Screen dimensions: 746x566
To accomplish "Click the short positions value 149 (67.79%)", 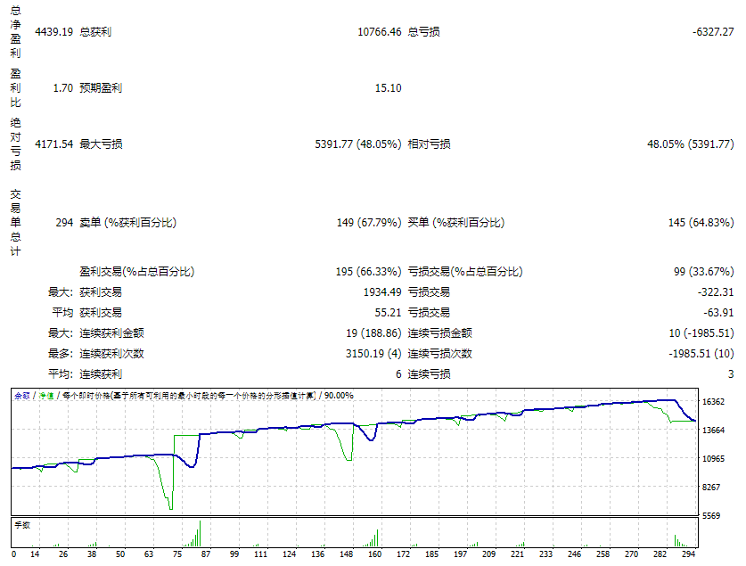I will point(368,223).
